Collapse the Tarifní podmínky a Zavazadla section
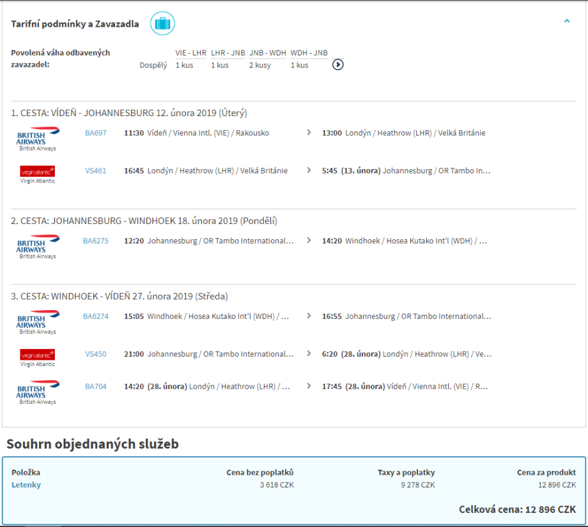Screen dimensions: 588x527 [x=566, y=21]
